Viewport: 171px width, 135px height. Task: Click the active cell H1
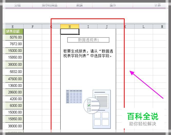tap(70, 32)
